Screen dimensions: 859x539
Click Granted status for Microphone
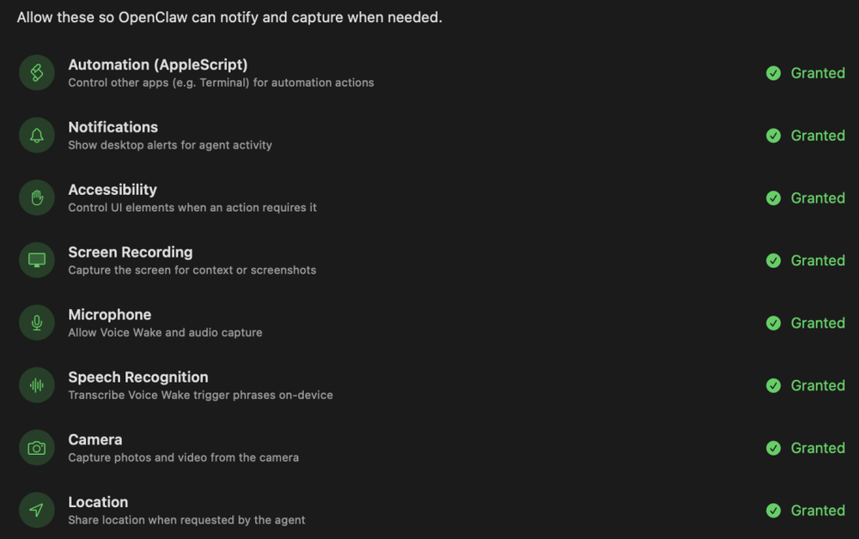click(x=817, y=323)
